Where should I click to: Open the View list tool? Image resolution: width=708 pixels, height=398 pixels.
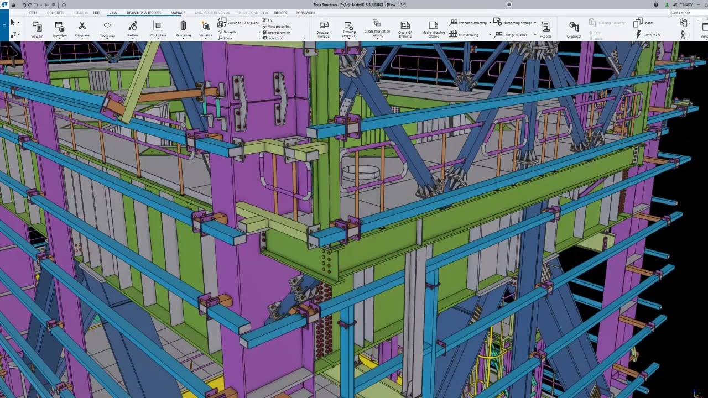37,29
